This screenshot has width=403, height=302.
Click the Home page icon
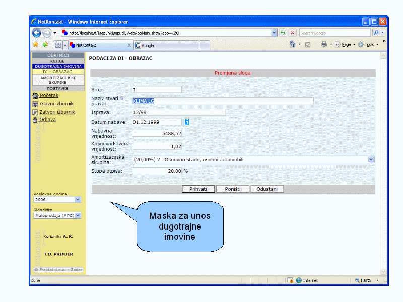pyautogui.click(x=293, y=44)
